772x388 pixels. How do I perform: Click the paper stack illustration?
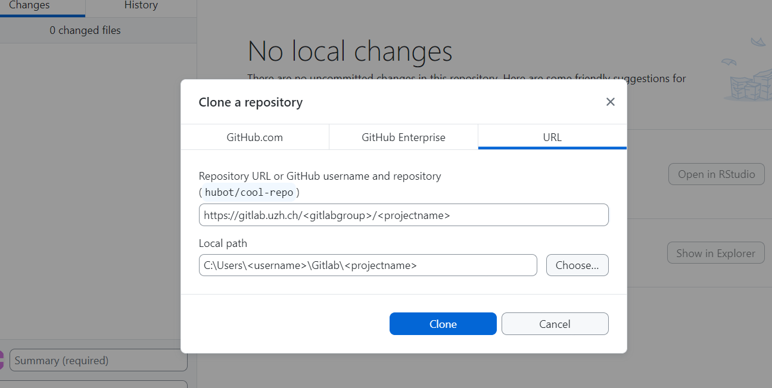point(745,71)
